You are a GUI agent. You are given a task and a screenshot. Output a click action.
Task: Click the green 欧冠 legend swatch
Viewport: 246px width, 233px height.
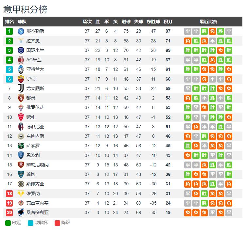pyautogui.click(x=8, y=223)
